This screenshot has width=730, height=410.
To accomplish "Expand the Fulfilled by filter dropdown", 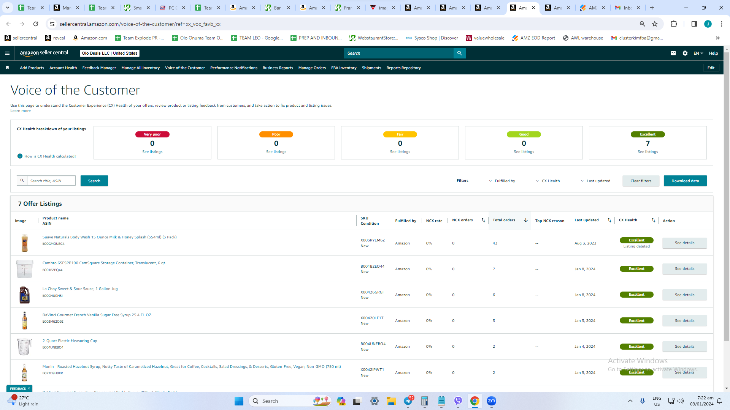I will [x=502, y=181].
